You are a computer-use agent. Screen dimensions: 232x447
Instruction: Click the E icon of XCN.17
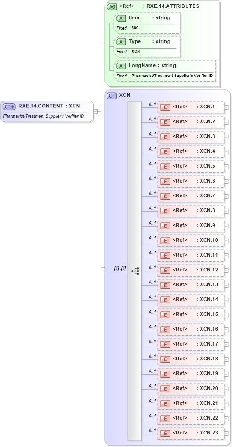click(x=165, y=344)
